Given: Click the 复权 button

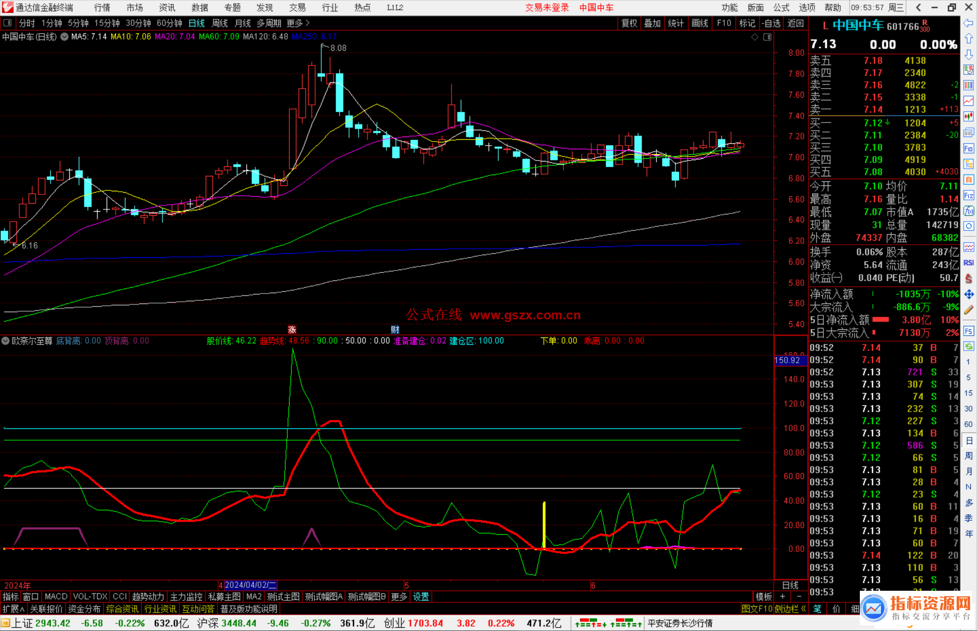Looking at the screenshot, I should pyautogui.click(x=629, y=23).
